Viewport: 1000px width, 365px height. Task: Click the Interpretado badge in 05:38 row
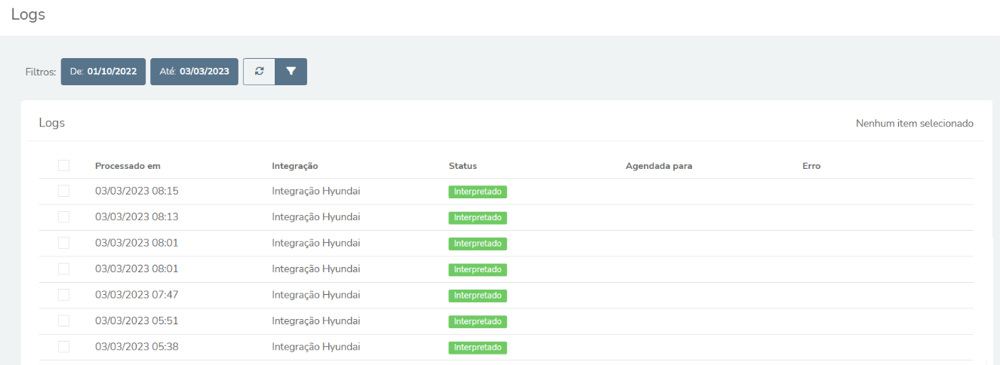[x=478, y=348]
